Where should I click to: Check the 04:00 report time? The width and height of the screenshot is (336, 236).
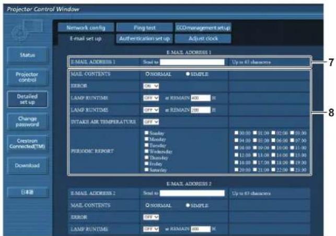click(x=236, y=140)
